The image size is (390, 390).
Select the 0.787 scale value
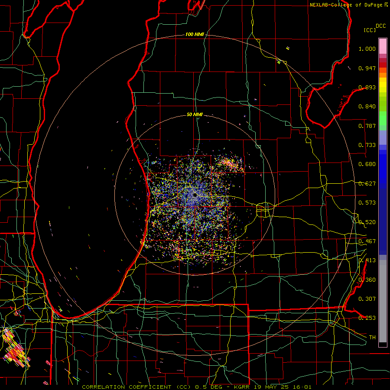pyautogui.click(x=367, y=126)
